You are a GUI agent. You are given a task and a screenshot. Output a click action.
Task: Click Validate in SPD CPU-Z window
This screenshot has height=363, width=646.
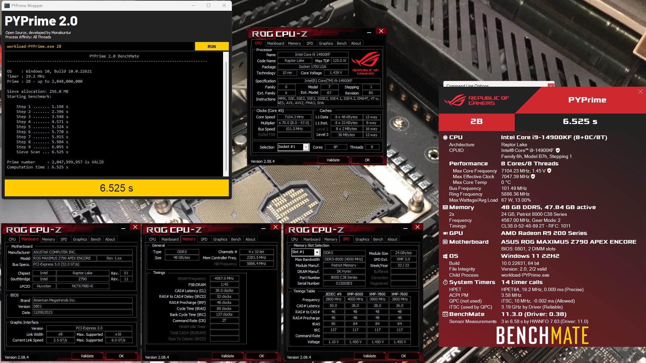tap(369, 356)
